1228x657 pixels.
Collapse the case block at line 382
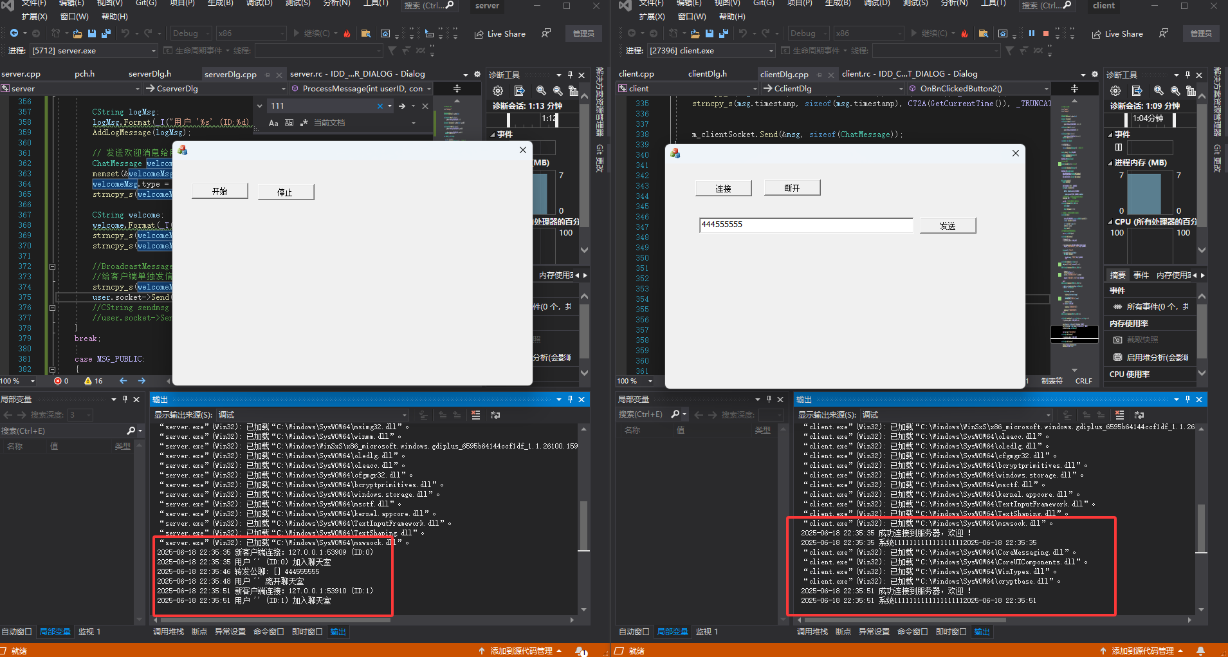[52, 369]
